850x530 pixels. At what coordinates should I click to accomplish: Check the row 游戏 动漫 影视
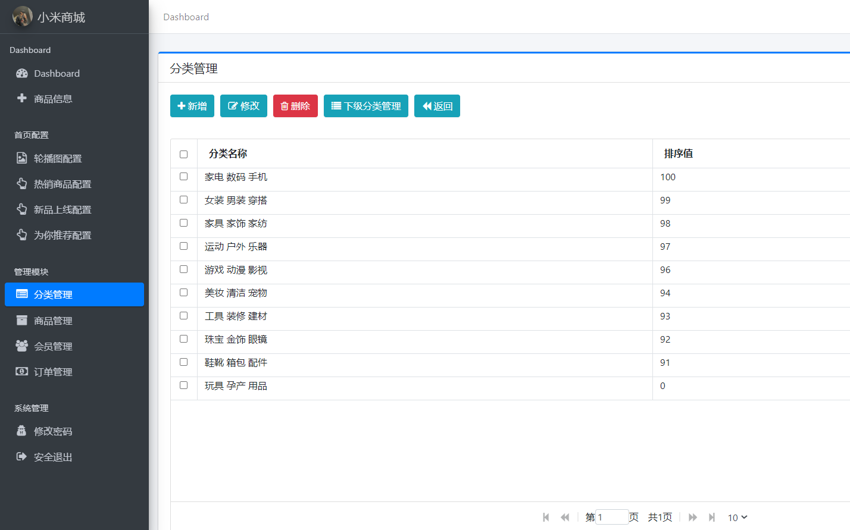[x=183, y=269]
